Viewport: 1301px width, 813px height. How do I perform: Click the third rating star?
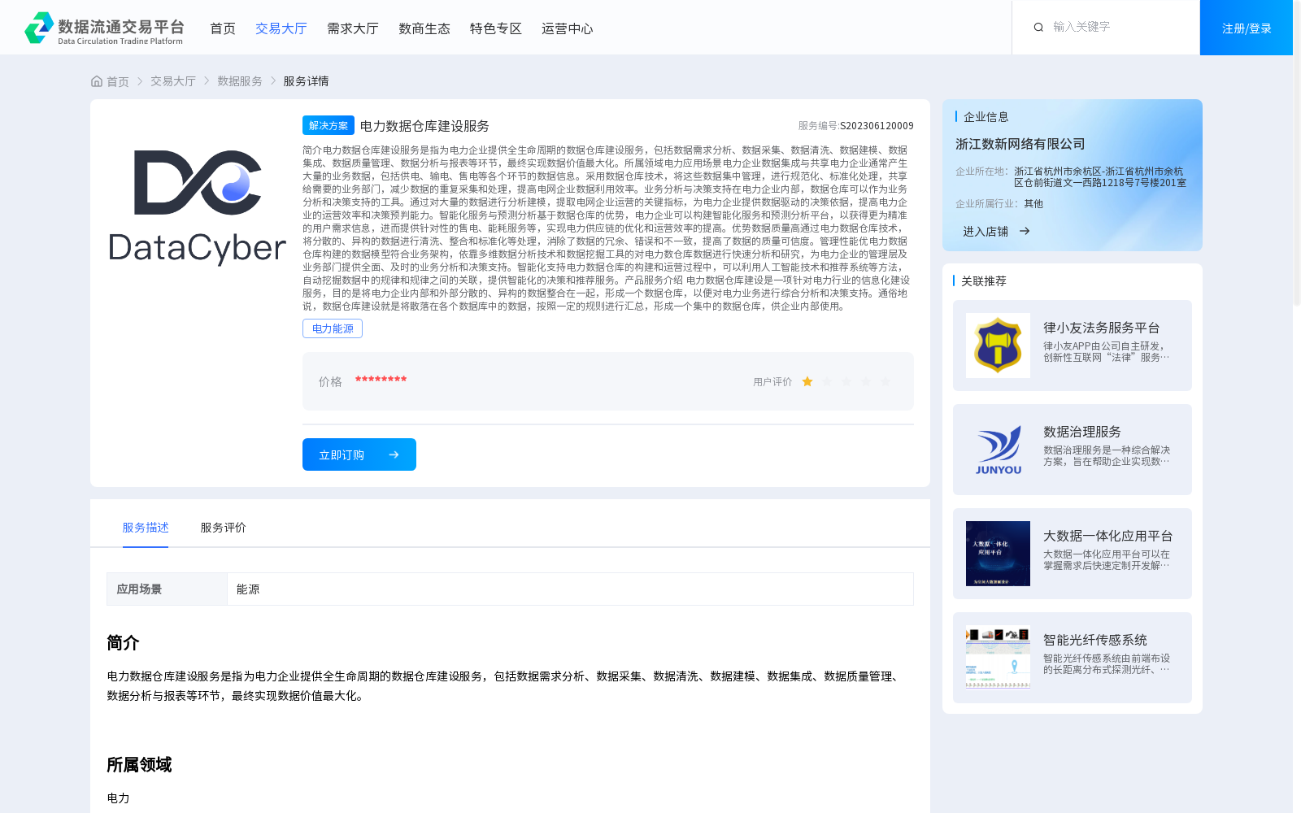[x=846, y=381]
